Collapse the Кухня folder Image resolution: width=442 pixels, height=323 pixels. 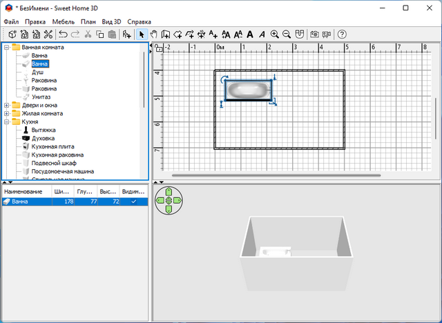pyautogui.click(x=7, y=122)
